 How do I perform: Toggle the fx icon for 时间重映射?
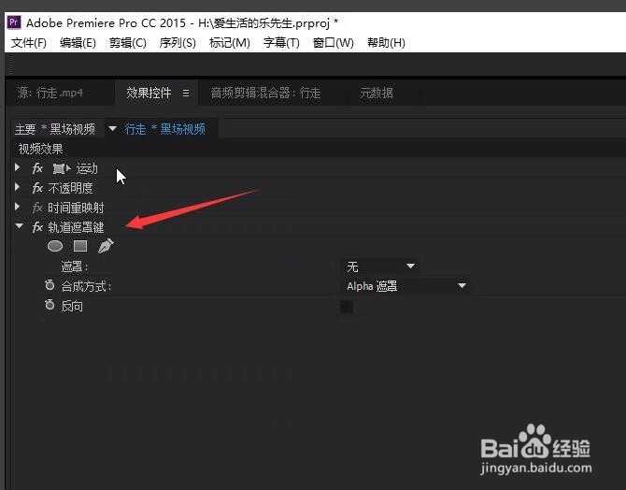[37, 208]
